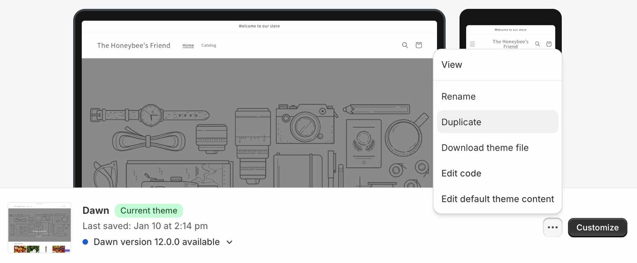Image resolution: width=637 pixels, height=263 pixels.
Task: Select Edit default theme content
Action: (x=497, y=199)
